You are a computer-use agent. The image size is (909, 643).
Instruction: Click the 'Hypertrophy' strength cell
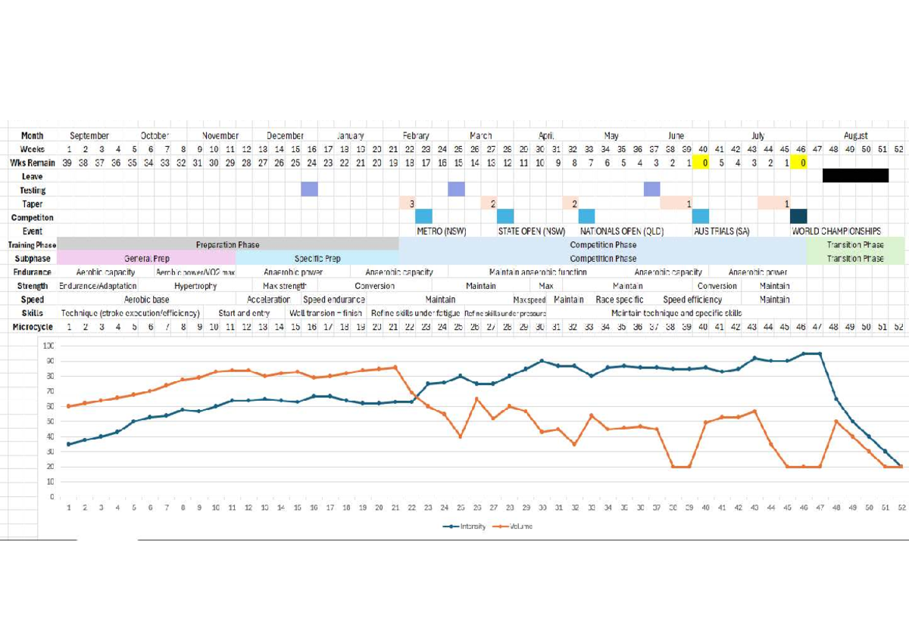pyautogui.click(x=195, y=285)
